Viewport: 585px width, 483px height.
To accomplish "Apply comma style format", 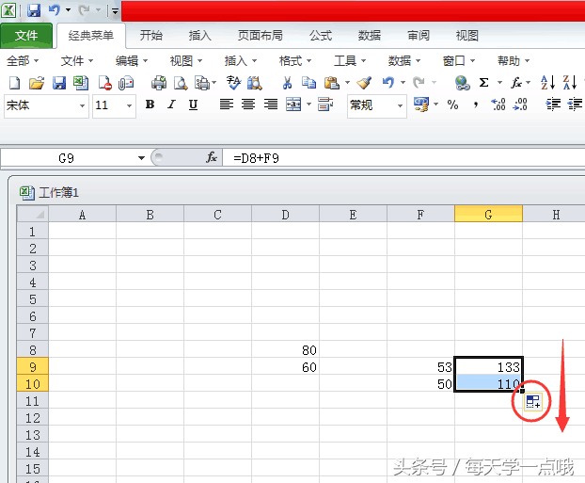I will pos(475,105).
